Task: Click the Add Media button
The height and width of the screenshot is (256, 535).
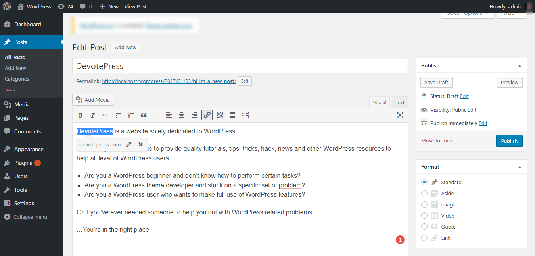Action: (x=93, y=100)
